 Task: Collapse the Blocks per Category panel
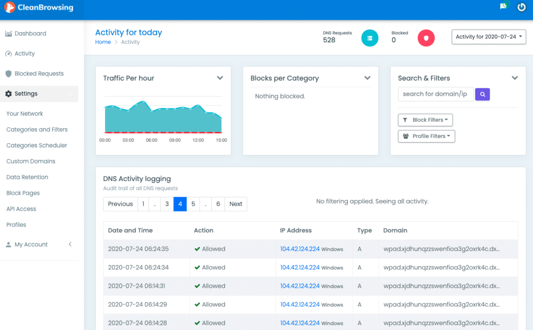point(367,78)
